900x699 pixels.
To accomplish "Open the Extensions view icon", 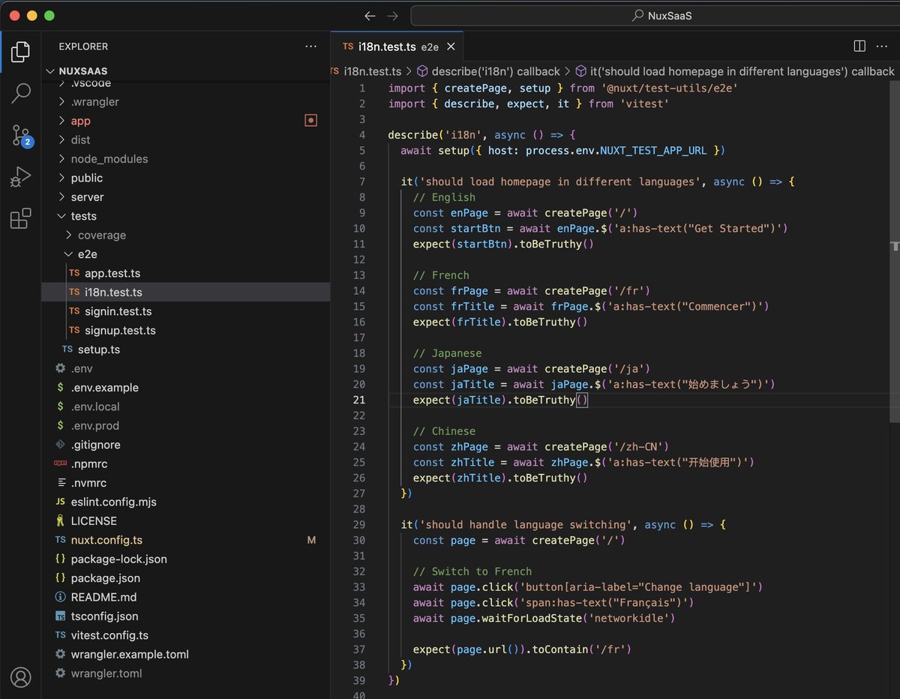I will [20, 218].
